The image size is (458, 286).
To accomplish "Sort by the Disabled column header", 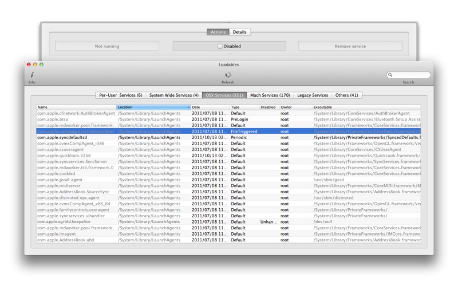I will 269,107.
